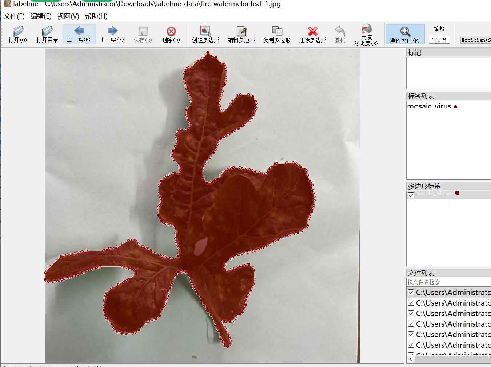The image size is (491, 367).
Task: Open Brightness Contrast (亮度对比度) tool
Action: 366,35
